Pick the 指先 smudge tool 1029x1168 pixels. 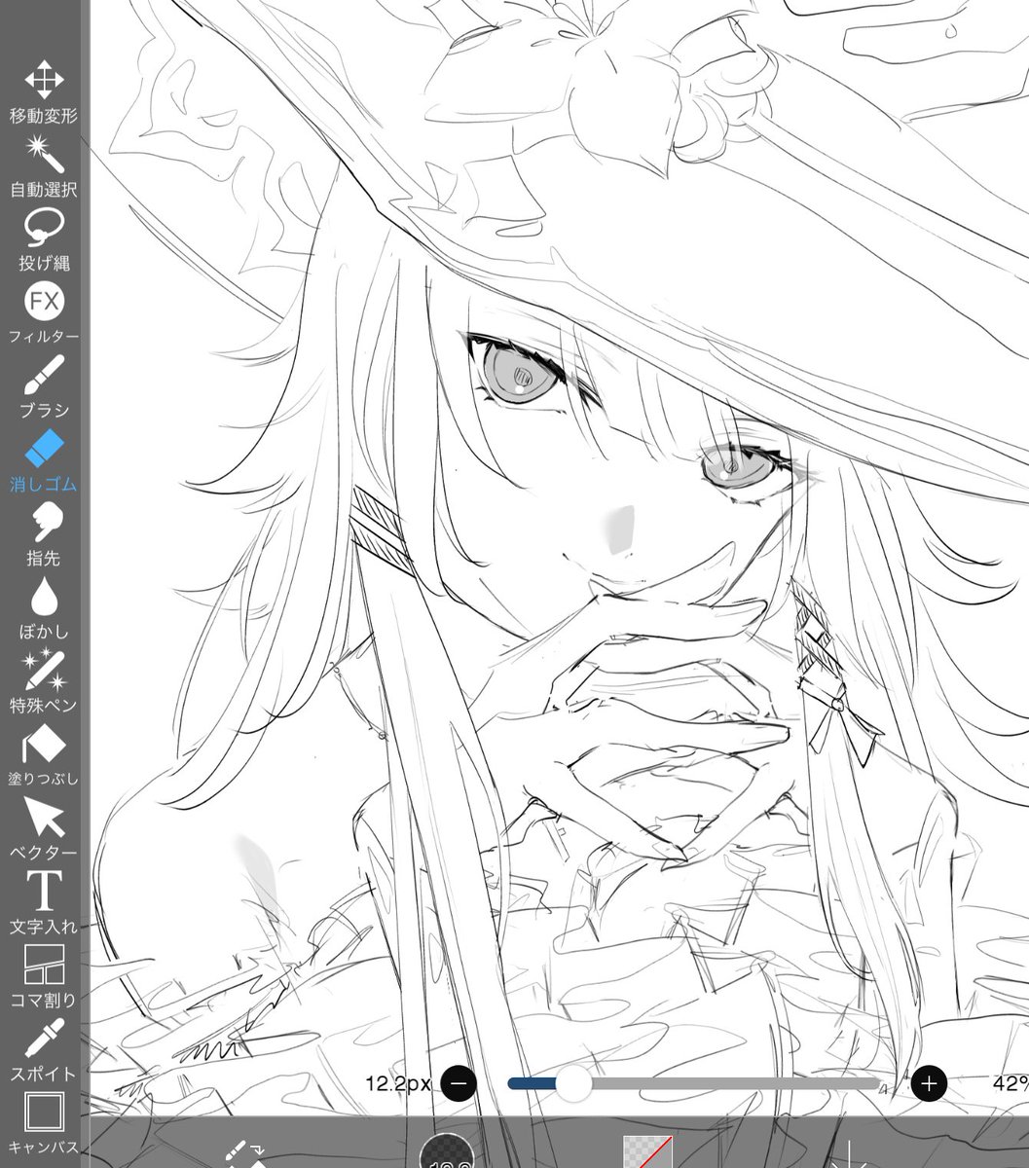pyautogui.click(x=44, y=535)
